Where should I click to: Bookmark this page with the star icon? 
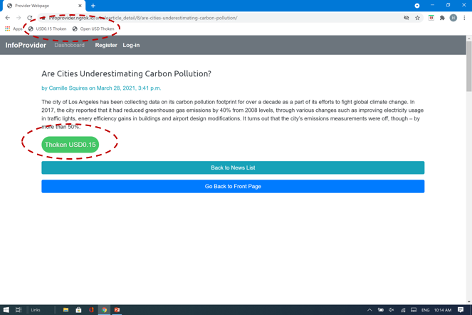click(x=418, y=18)
